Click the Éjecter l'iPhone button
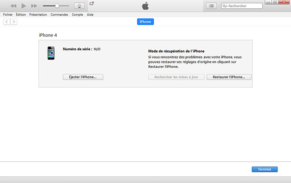 [83, 77]
